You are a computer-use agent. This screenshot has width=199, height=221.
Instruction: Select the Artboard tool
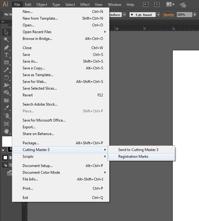[x=6, y=123]
